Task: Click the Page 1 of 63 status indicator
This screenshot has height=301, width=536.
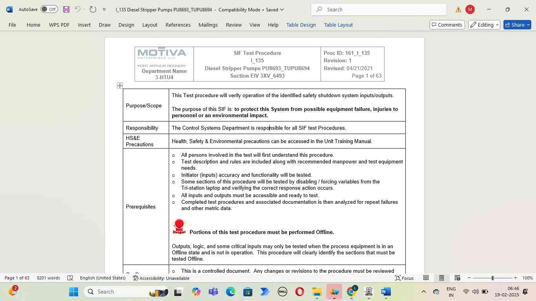Action: (17, 278)
